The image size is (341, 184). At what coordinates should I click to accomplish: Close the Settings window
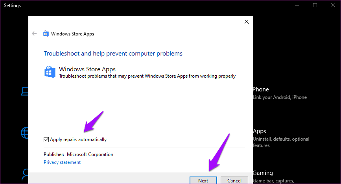click(x=333, y=5)
